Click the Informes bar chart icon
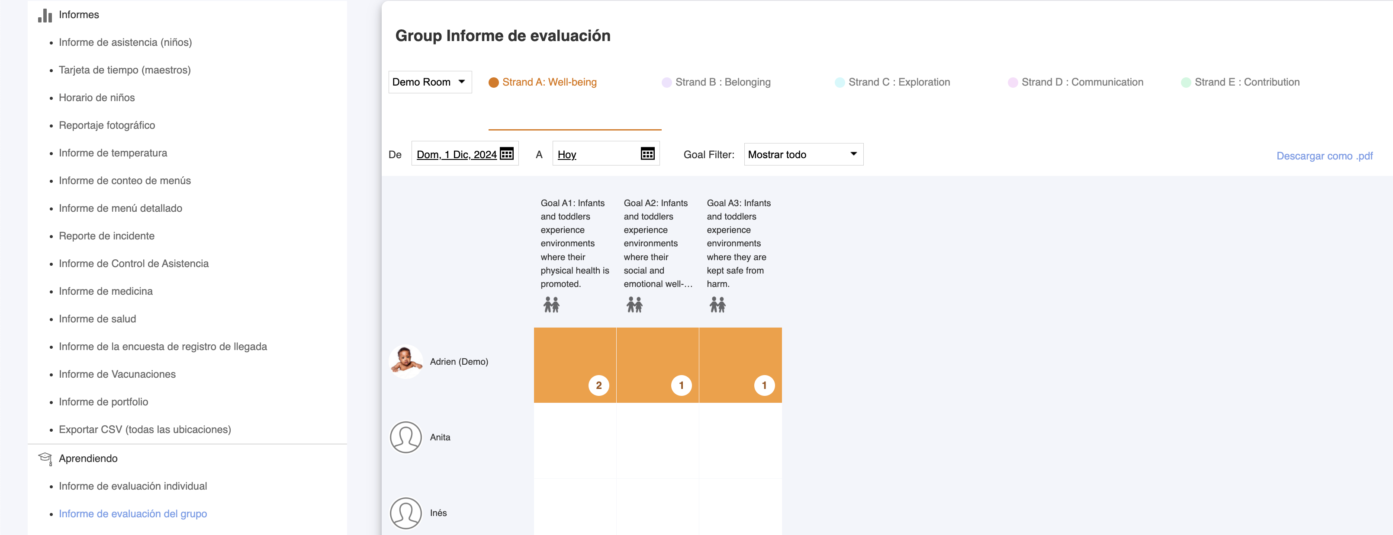 click(45, 15)
